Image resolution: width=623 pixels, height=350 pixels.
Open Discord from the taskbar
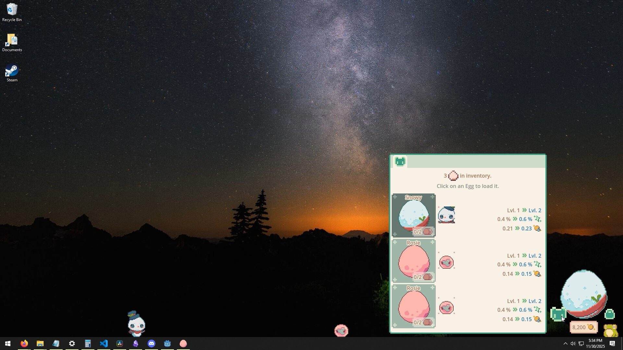tap(152, 343)
